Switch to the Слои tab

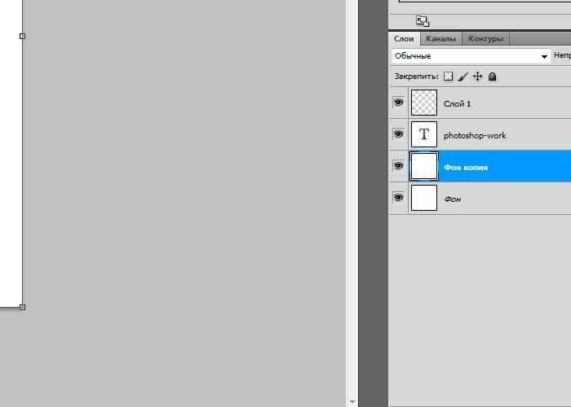tap(405, 38)
